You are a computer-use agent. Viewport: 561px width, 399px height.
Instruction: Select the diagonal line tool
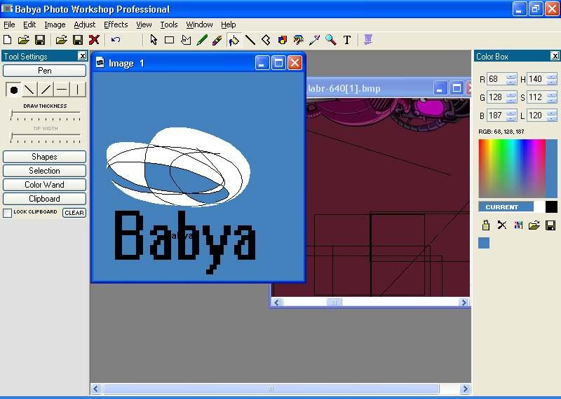pos(250,40)
